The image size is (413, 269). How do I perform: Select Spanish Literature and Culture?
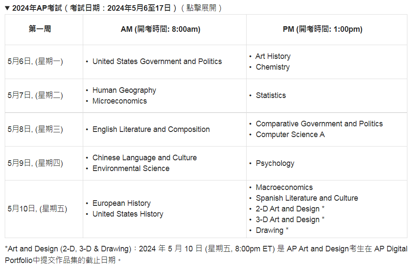pos(307,198)
